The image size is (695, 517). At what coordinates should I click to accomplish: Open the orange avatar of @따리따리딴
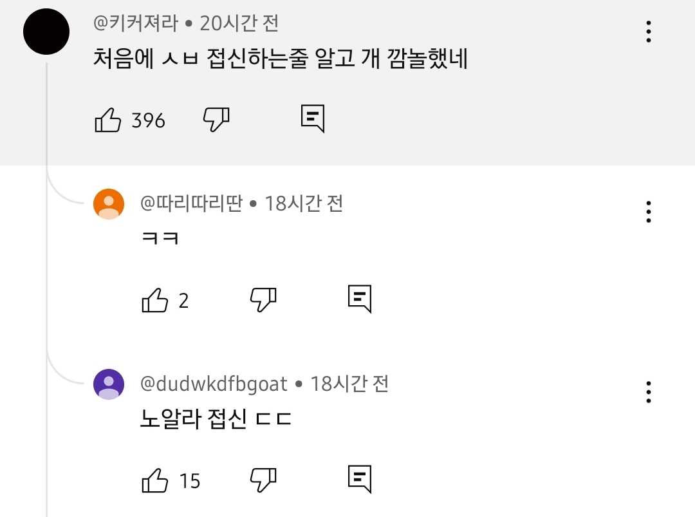coord(109,204)
